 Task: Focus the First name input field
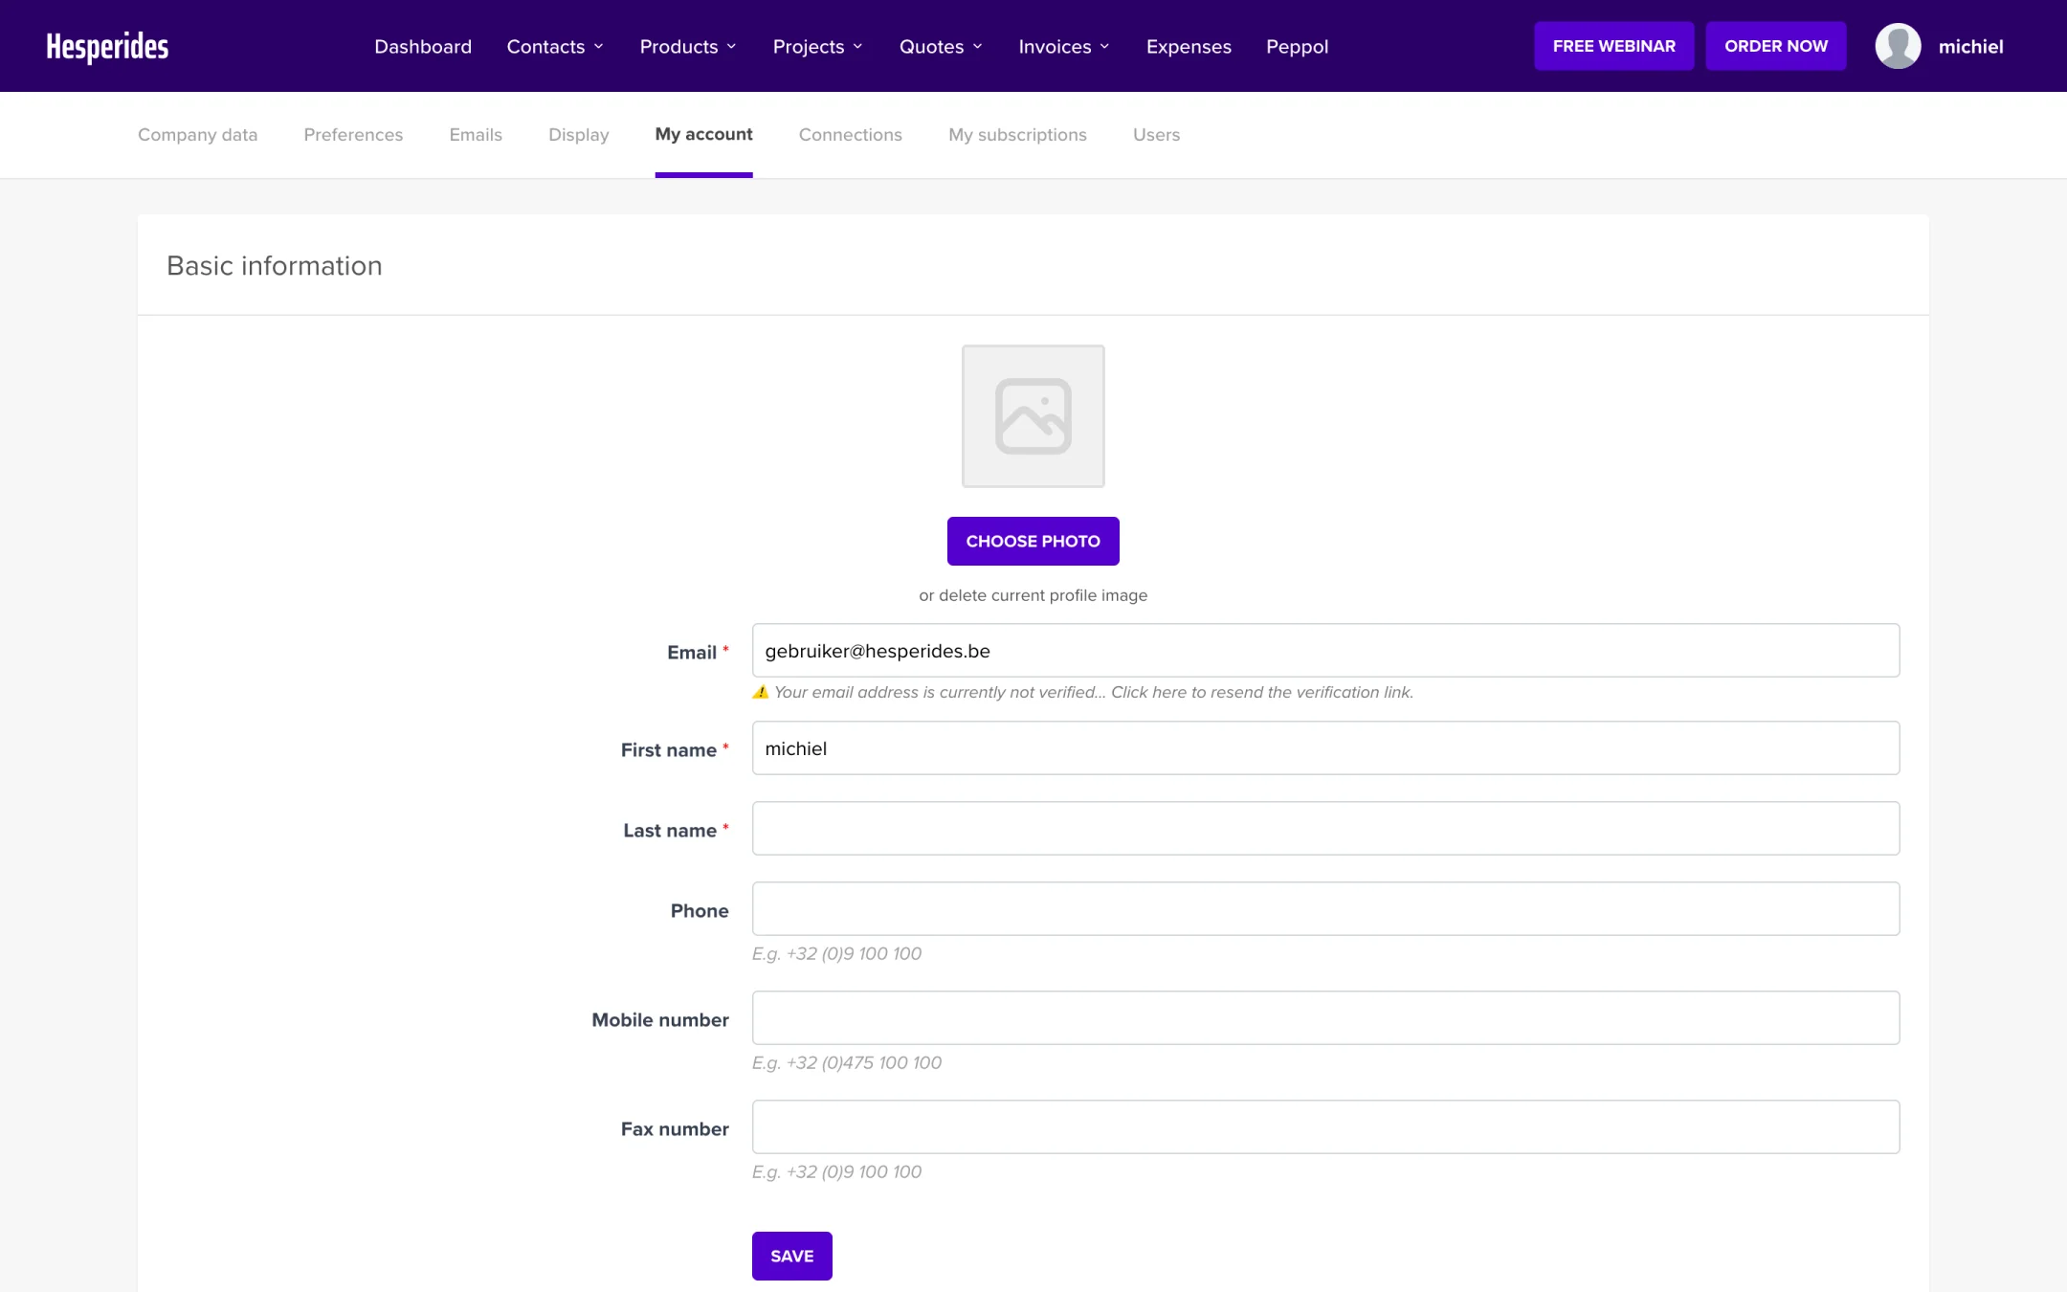[1325, 748]
